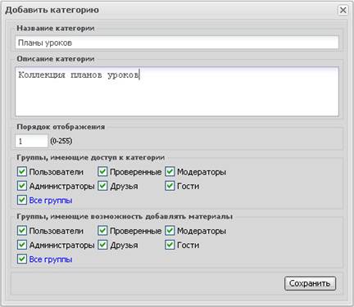Image resolution: width=354 pixels, height=307 pixels.
Task: Uncheck Пользователи in category access groups
Action: (x=22, y=172)
